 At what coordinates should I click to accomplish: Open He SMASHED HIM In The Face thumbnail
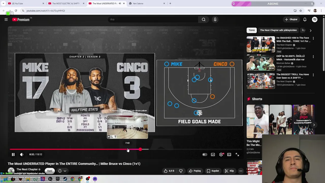point(261,44)
